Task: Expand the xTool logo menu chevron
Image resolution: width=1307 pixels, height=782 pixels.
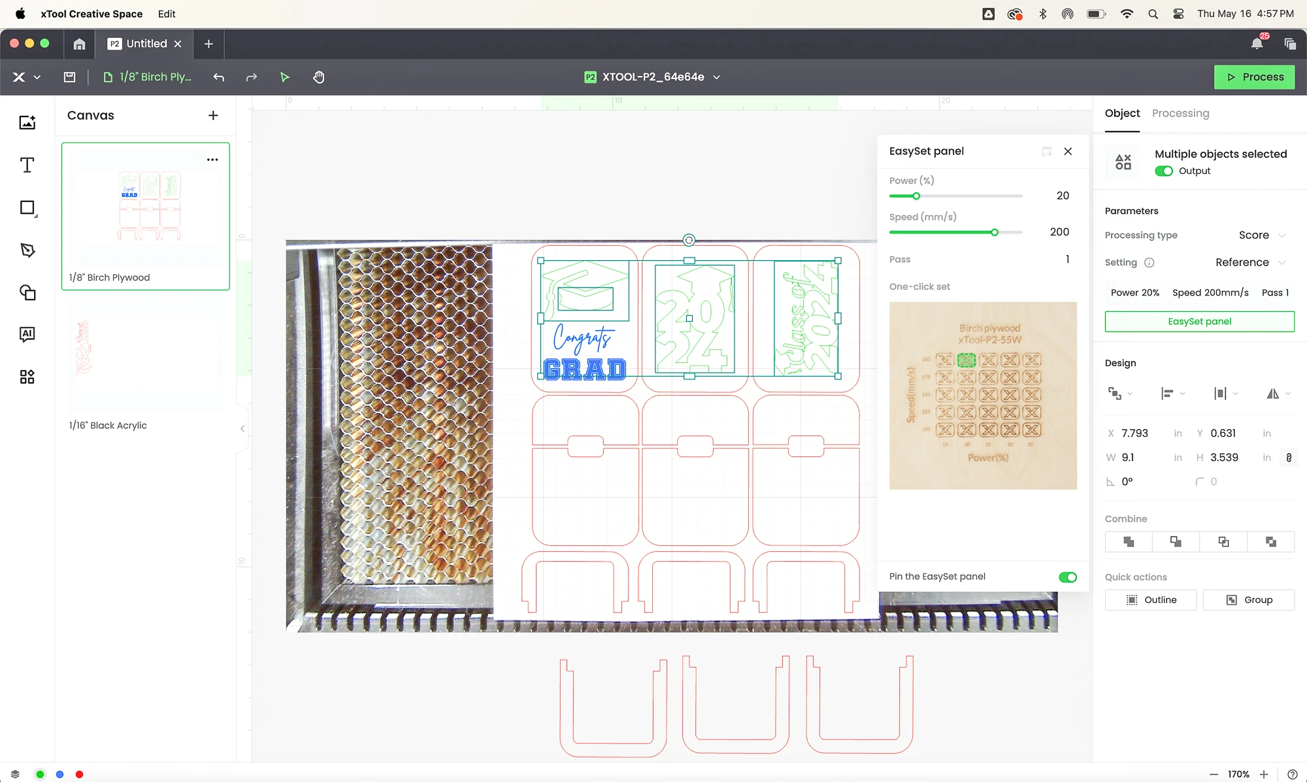Action: (x=37, y=77)
